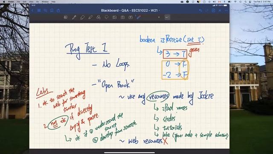Open search in the notebook
The height and width of the screenshot is (154, 273).
[46, 10]
